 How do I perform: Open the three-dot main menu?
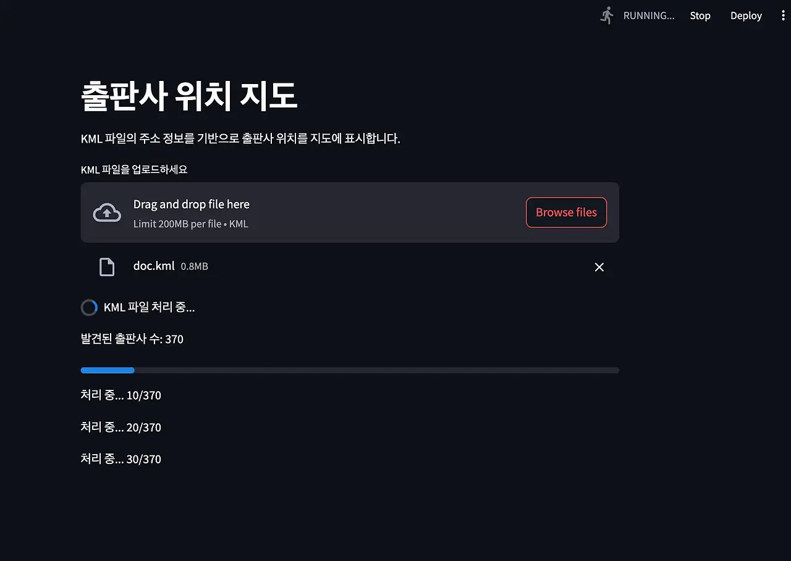[783, 15]
